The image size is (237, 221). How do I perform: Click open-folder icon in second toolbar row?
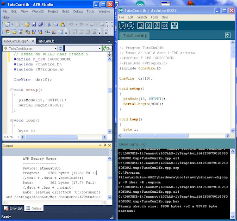point(14,32)
